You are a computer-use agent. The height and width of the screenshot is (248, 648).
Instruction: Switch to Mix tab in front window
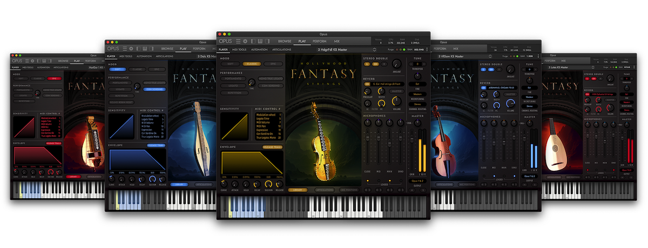(x=337, y=41)
